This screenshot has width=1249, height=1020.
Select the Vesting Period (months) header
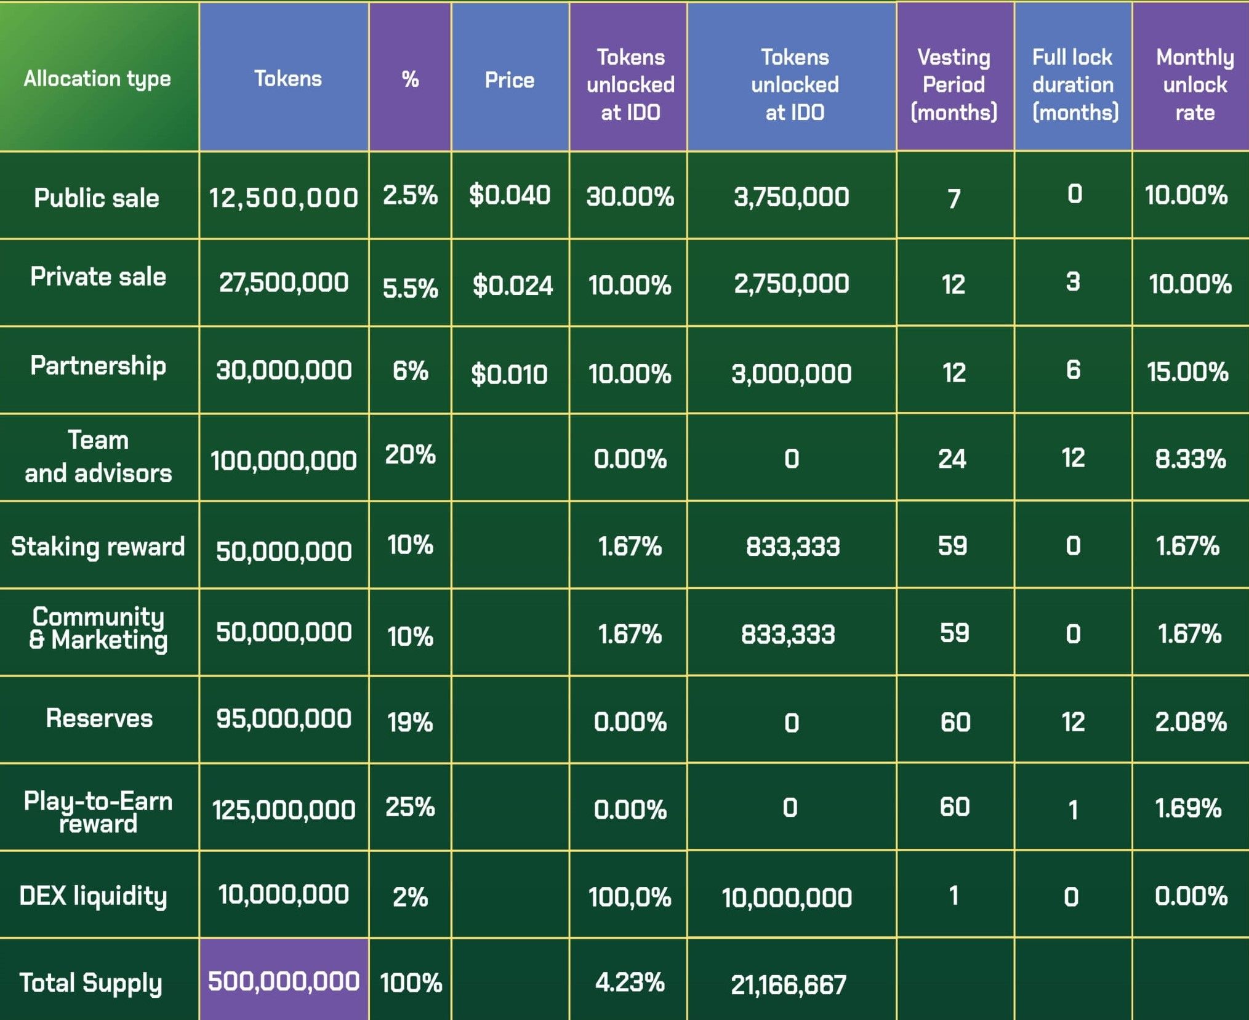coord(954,84)
